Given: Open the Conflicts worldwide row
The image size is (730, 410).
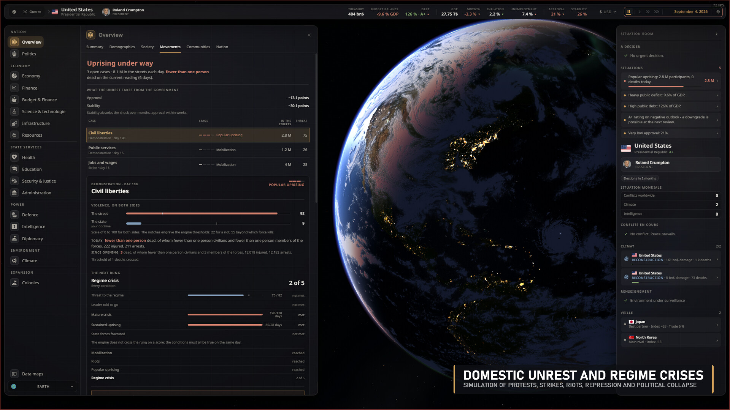Looking at the screenshot, I should click(x=671, y=196).
